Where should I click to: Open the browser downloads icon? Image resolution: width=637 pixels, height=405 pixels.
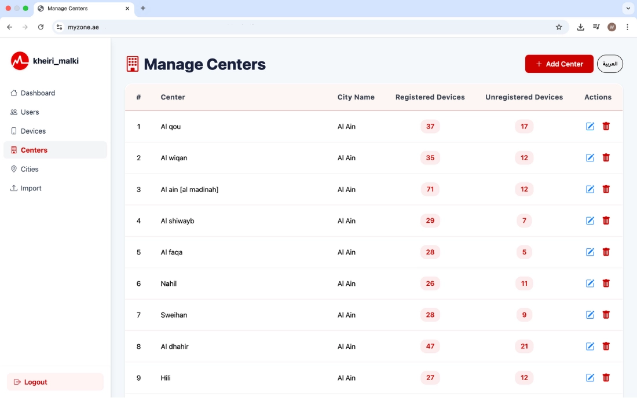[580, 27]
